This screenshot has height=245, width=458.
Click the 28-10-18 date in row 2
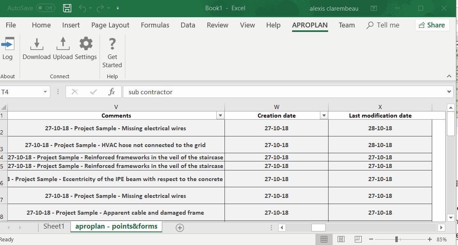(x=380, y=128)
